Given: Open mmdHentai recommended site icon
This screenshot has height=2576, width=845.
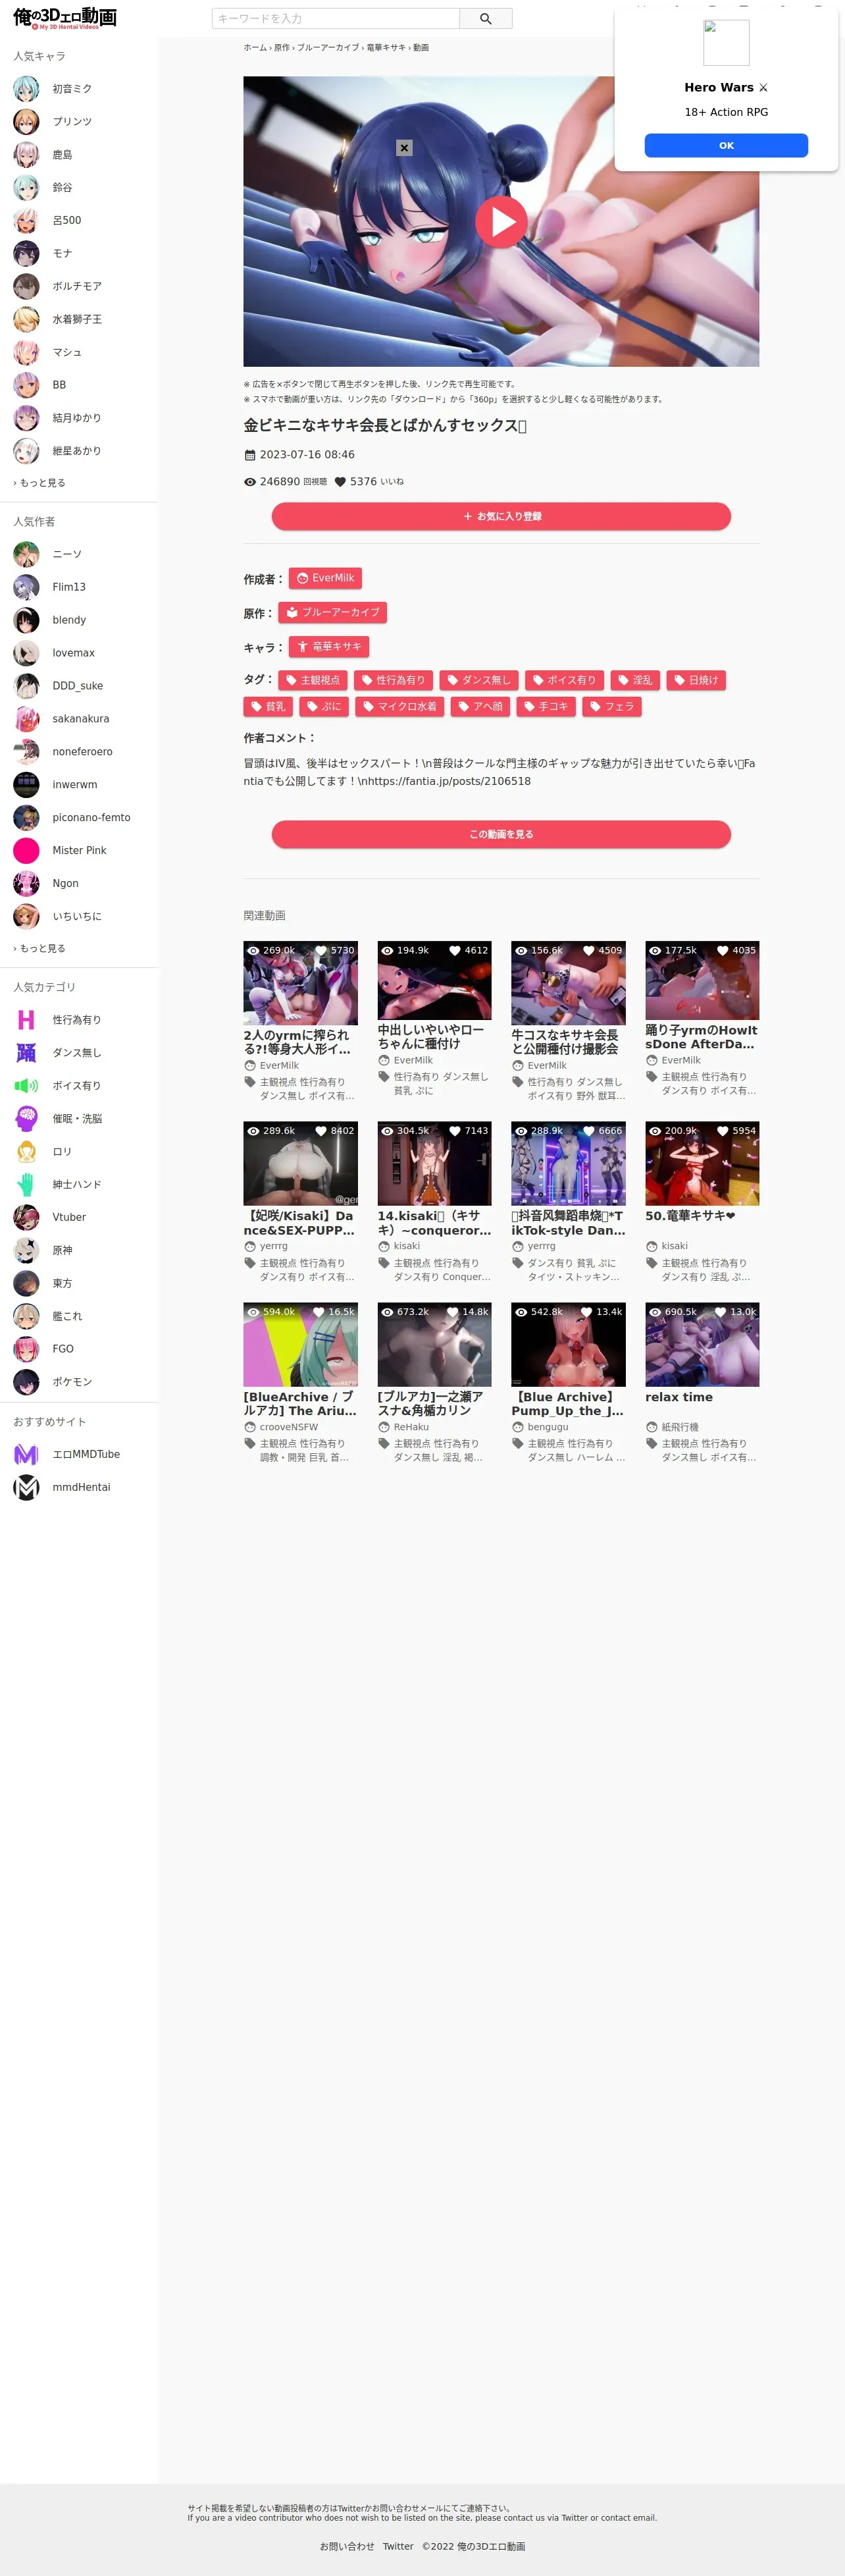Looking at the screenshot, I should (x=26, y=1487).
